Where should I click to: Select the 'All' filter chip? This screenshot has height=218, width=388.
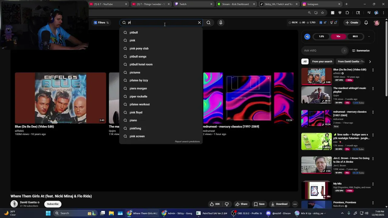[305, 61]
